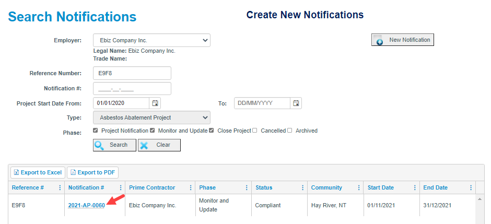
Task: Open Notification # column options menu
Action: [x=121, y=187]
